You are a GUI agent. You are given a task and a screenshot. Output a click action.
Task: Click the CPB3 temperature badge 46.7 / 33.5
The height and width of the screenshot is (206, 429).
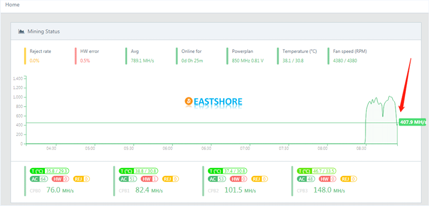(317, 171)
